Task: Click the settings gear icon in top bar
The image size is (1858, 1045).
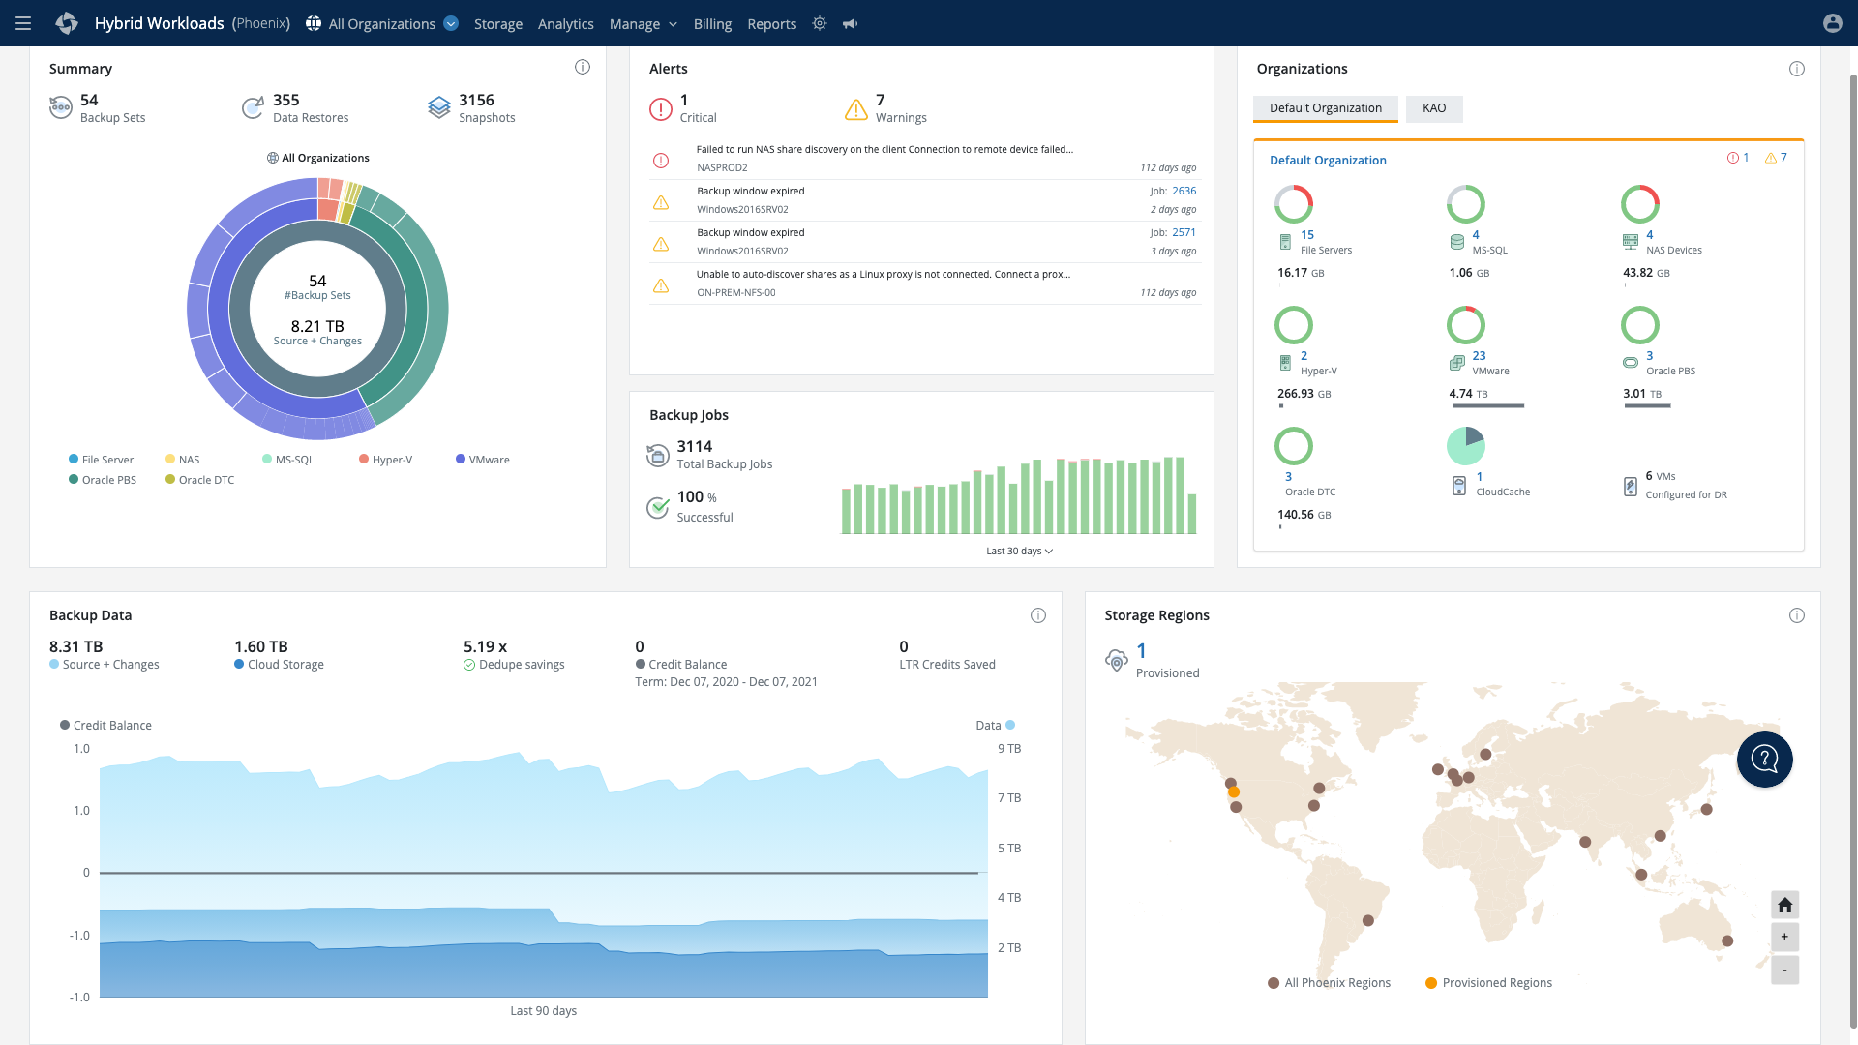Action: (x=820, y=23)
